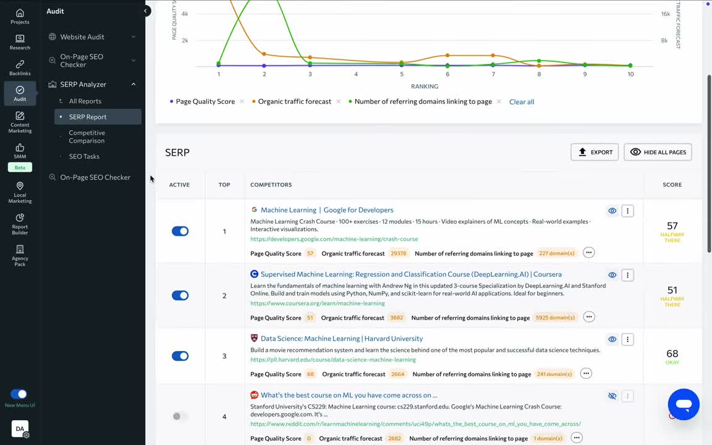Screen dimensions: 712x445
Task: Open three-dot menu for Coursera result
Action: [x=627, y=274]
